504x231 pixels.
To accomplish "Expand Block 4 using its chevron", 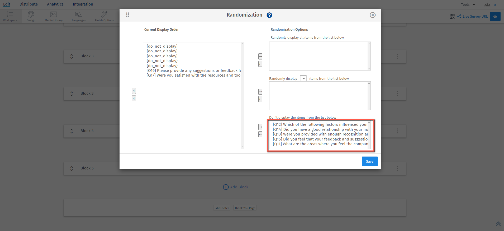I will pyautogui.click(x=72, y=131).
